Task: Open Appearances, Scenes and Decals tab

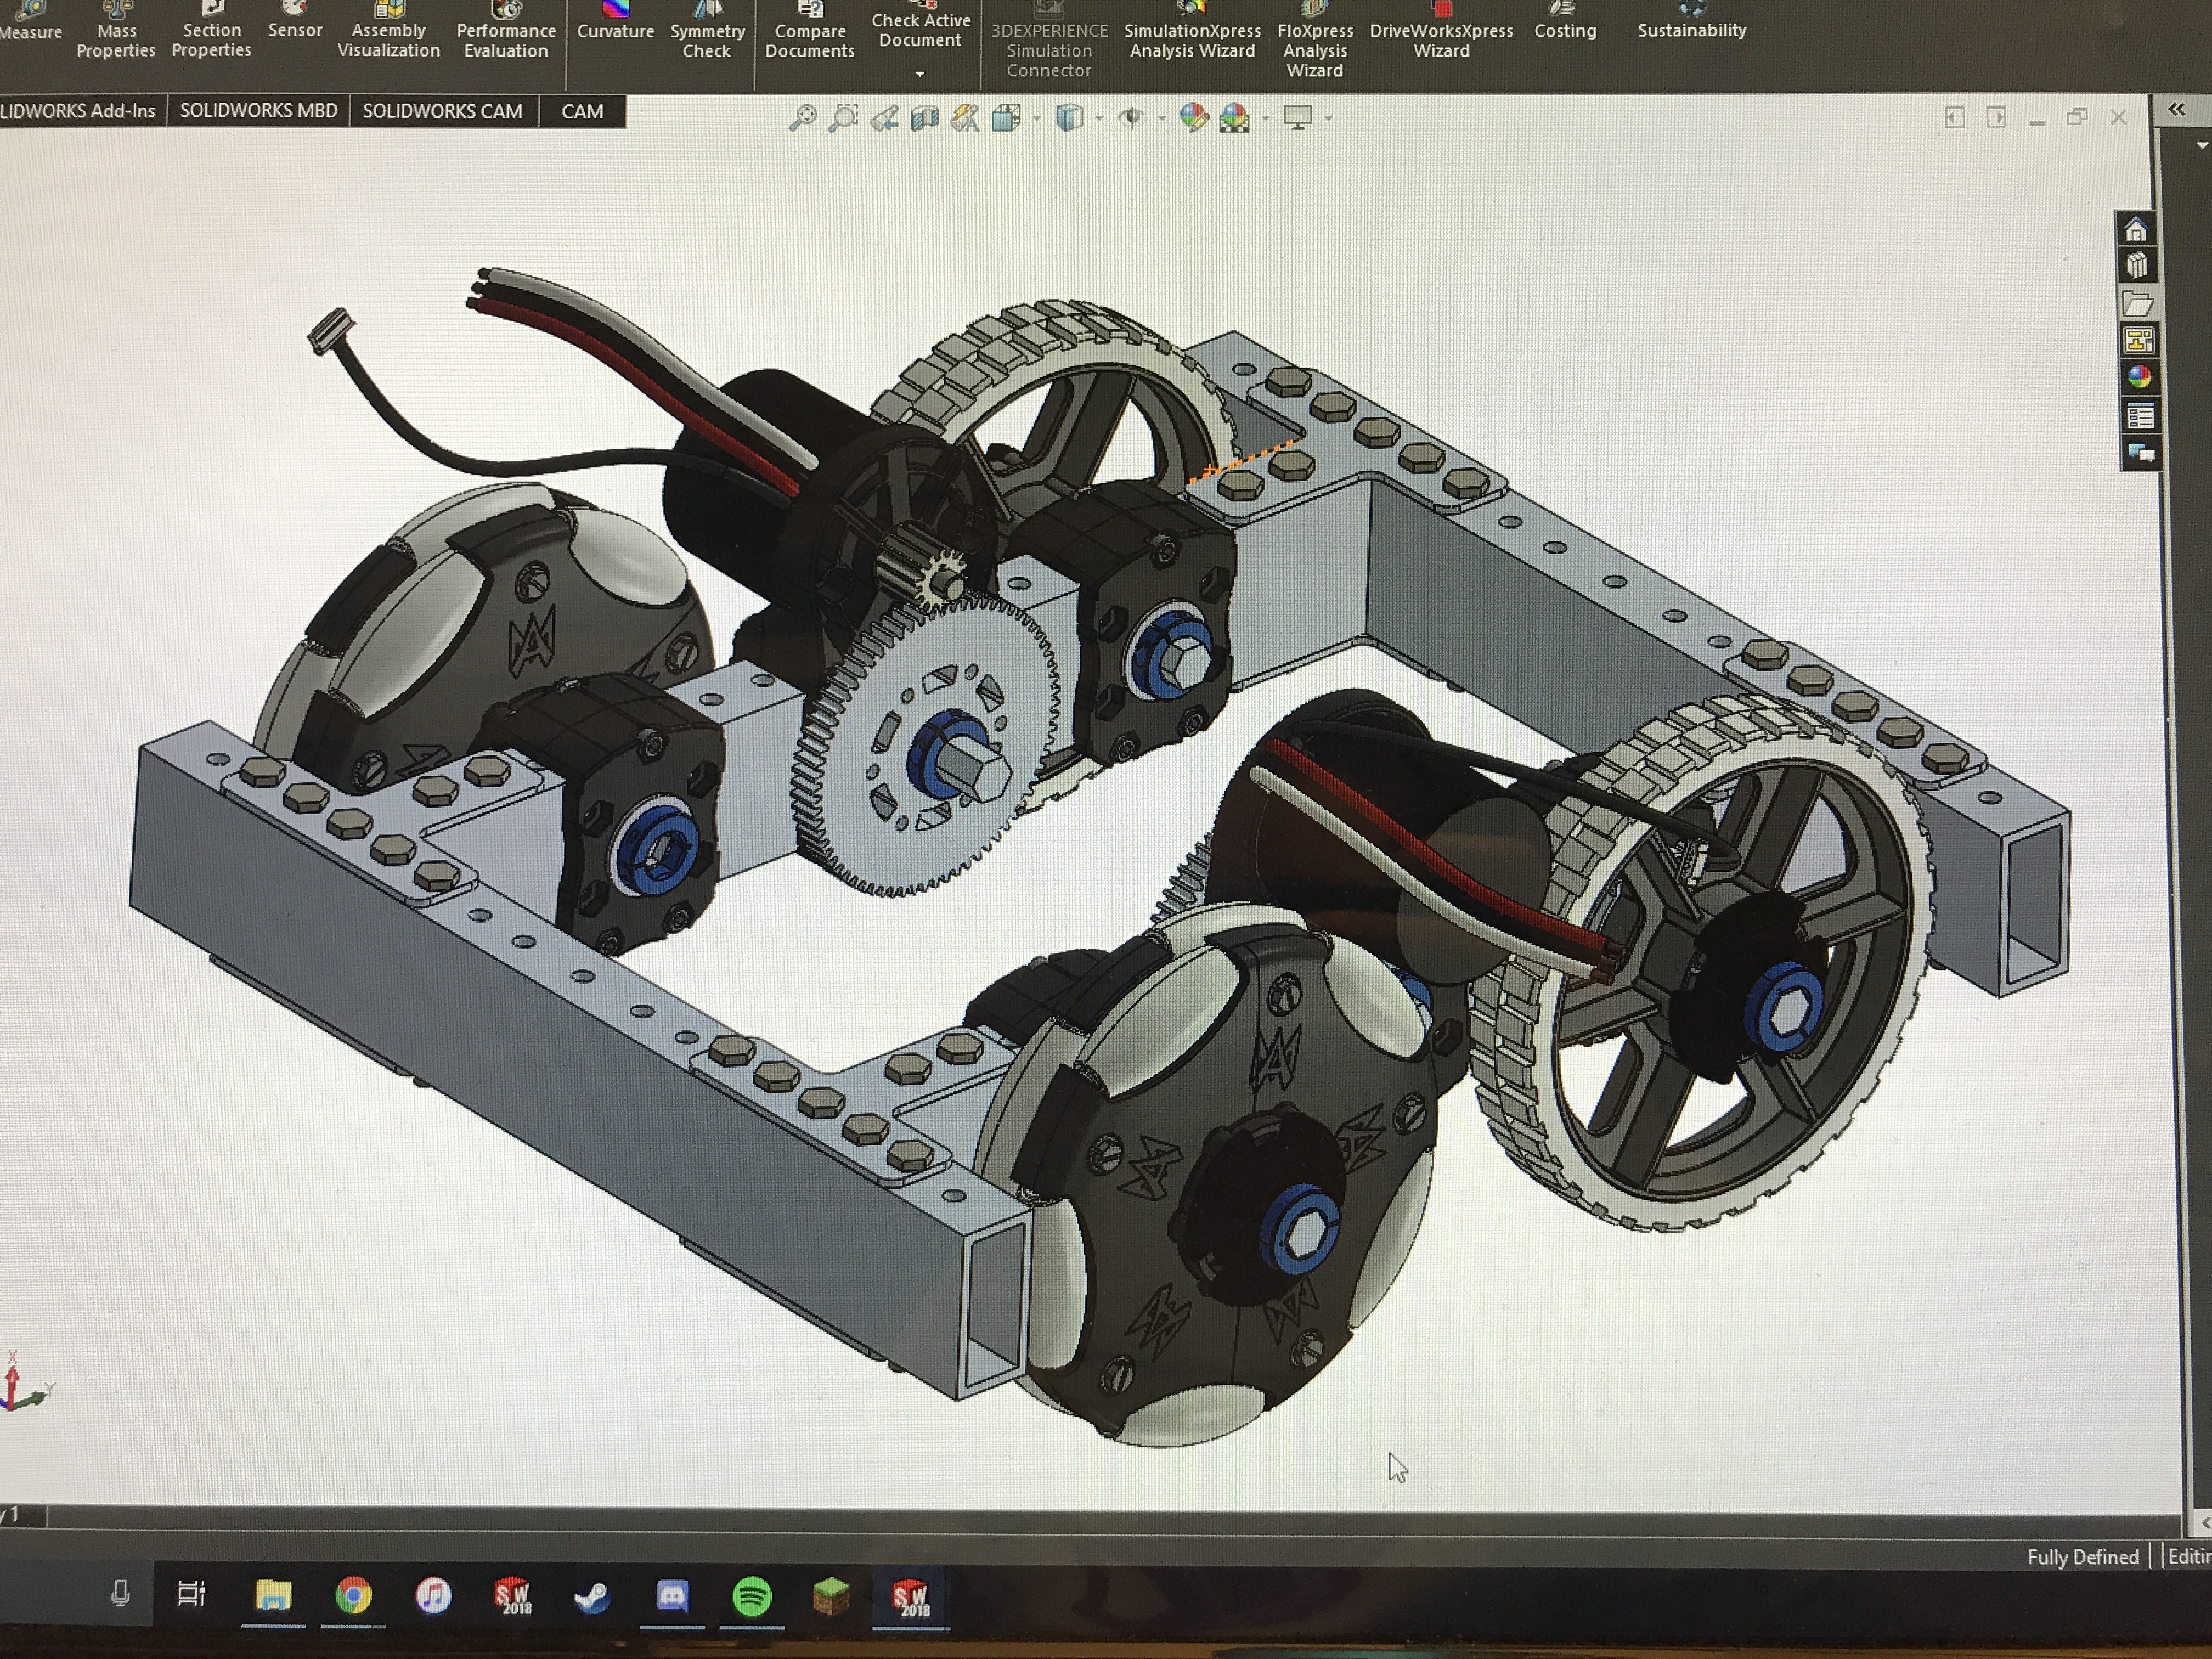Action: pyautogui.click(x=2139, y=377)
